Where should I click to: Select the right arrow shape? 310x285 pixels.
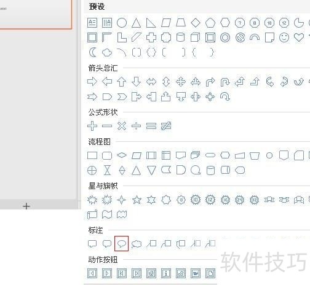click(92, 82)
